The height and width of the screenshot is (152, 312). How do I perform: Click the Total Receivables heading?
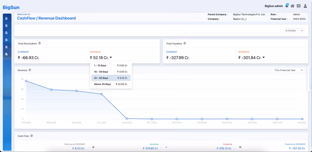pyautogui.click(x=27, y=44)
